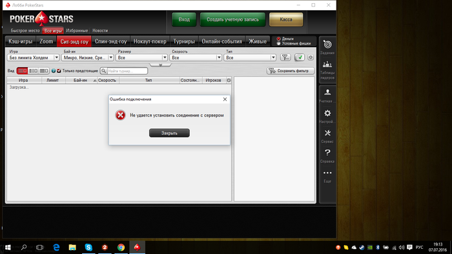The width and height of the screenshot is (452, 254).
Task: Open the Размер dropdown
Action: coord(141,57)
